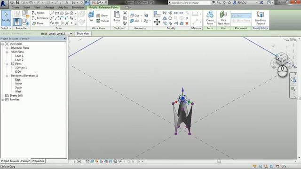The width and height of the screenshot is (301, 169).
Task: Collapse the Views (all) tree node
Action: (3, 44)
